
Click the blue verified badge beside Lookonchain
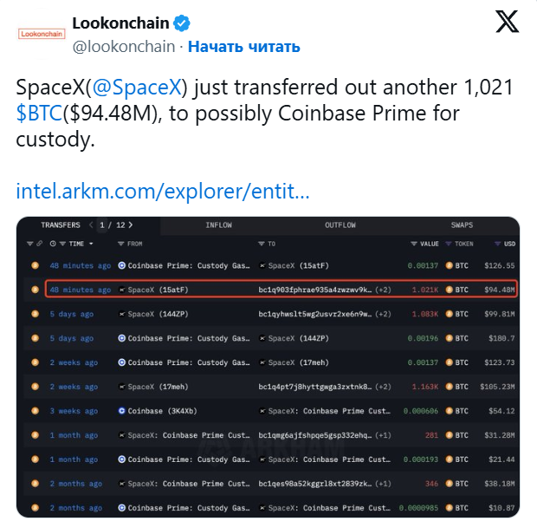182,23
